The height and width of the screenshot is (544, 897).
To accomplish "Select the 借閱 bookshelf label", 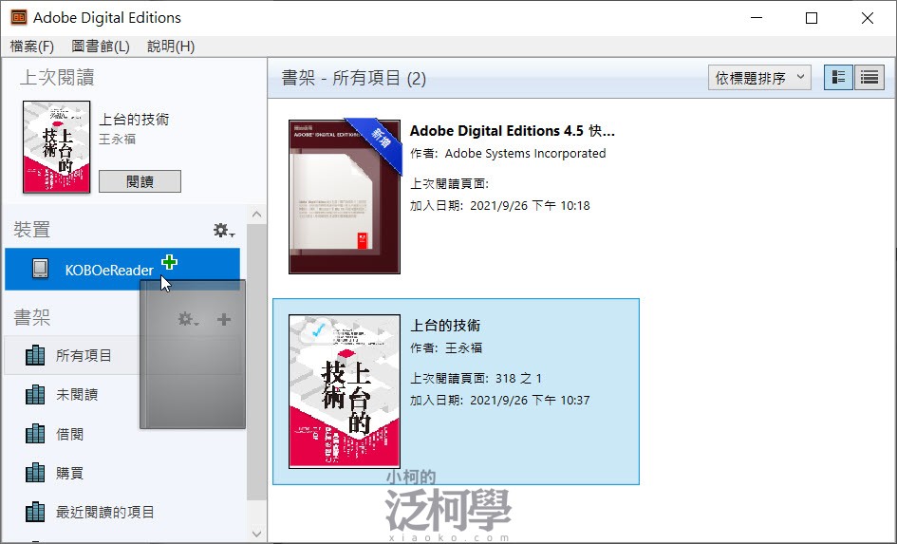I will (x=70, y=434).
